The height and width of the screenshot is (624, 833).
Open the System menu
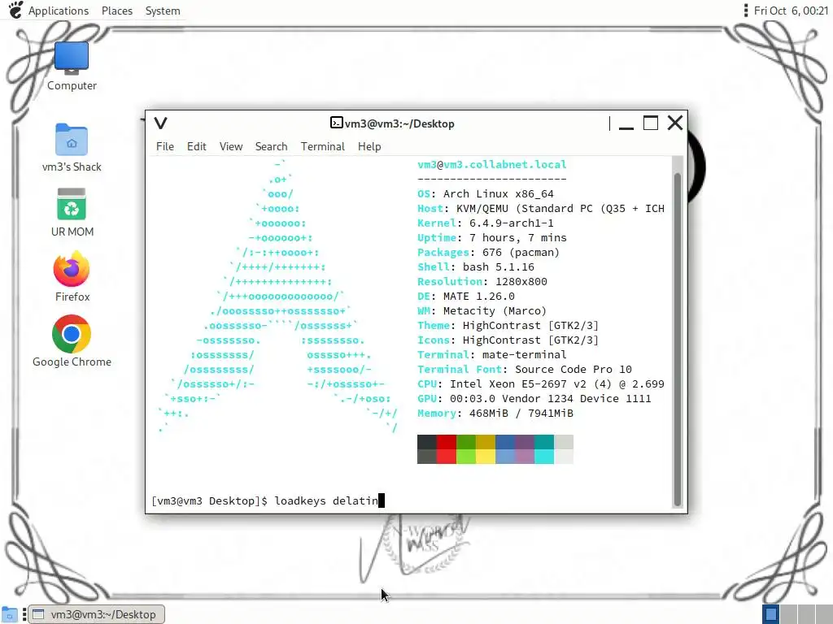pyautogui.click(x=163, y=11)
